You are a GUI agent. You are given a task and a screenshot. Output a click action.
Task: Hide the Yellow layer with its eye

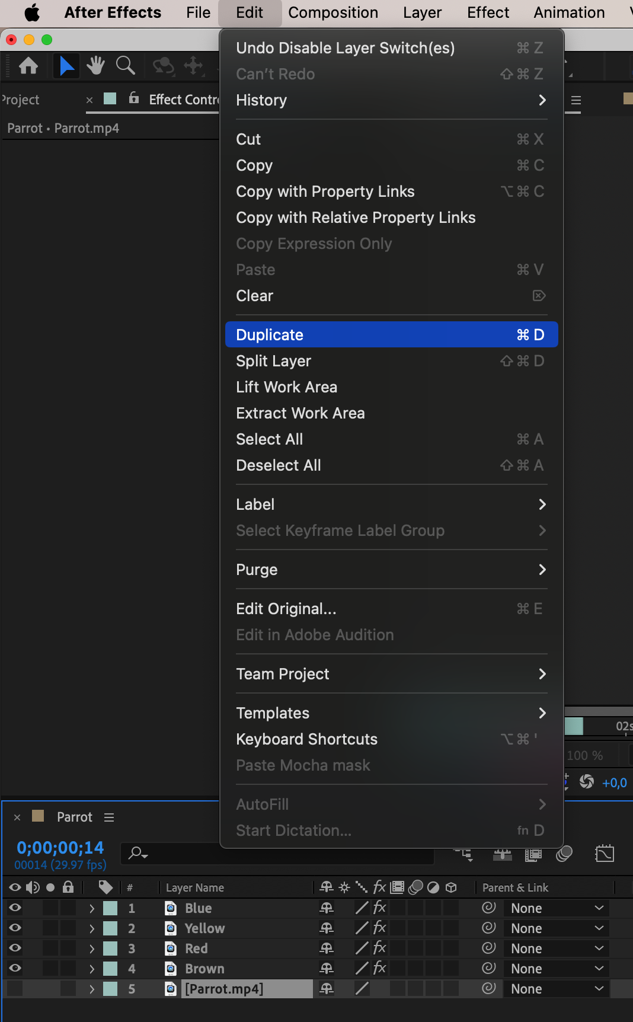point(15,928)
